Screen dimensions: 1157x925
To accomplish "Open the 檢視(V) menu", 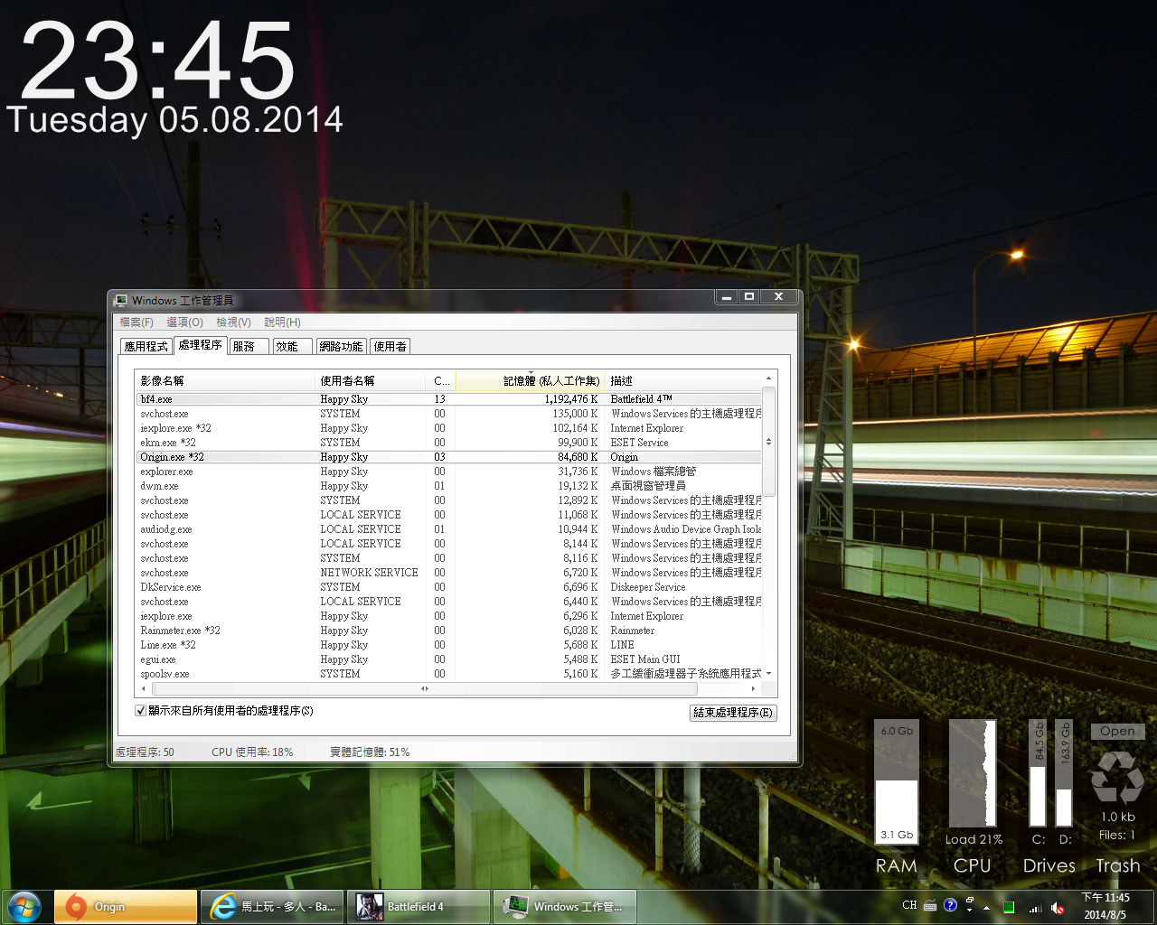I will coord(233,322).
